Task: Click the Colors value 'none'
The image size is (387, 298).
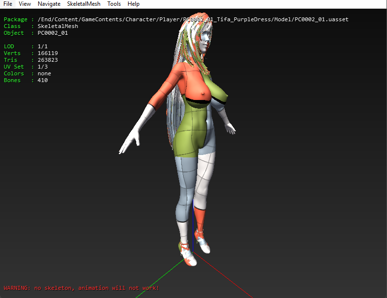Action: pyautogui.click(x=44, y=73)
